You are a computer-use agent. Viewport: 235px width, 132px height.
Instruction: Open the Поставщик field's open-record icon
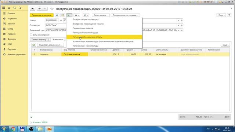pos(181,25)
